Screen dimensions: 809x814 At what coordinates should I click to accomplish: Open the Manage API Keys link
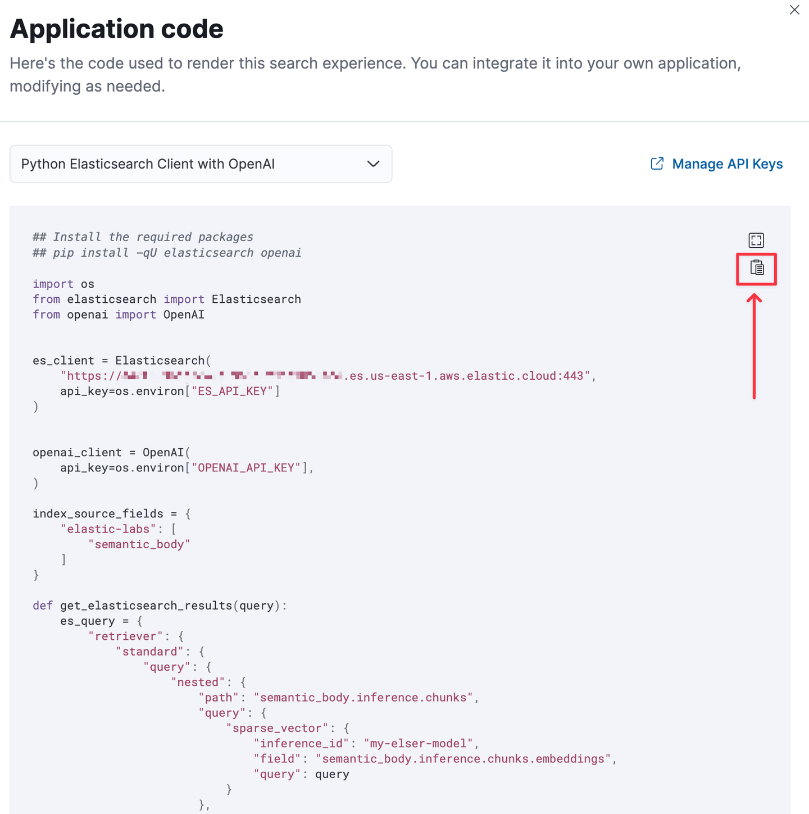(716, 163)
